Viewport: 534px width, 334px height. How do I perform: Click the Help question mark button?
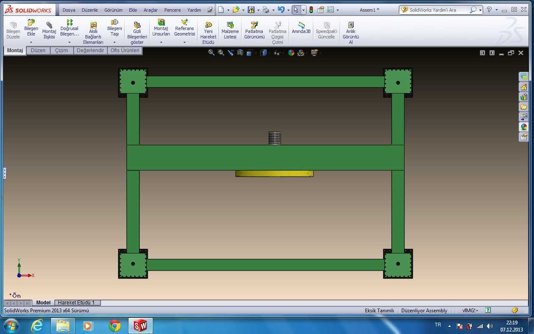489,10
